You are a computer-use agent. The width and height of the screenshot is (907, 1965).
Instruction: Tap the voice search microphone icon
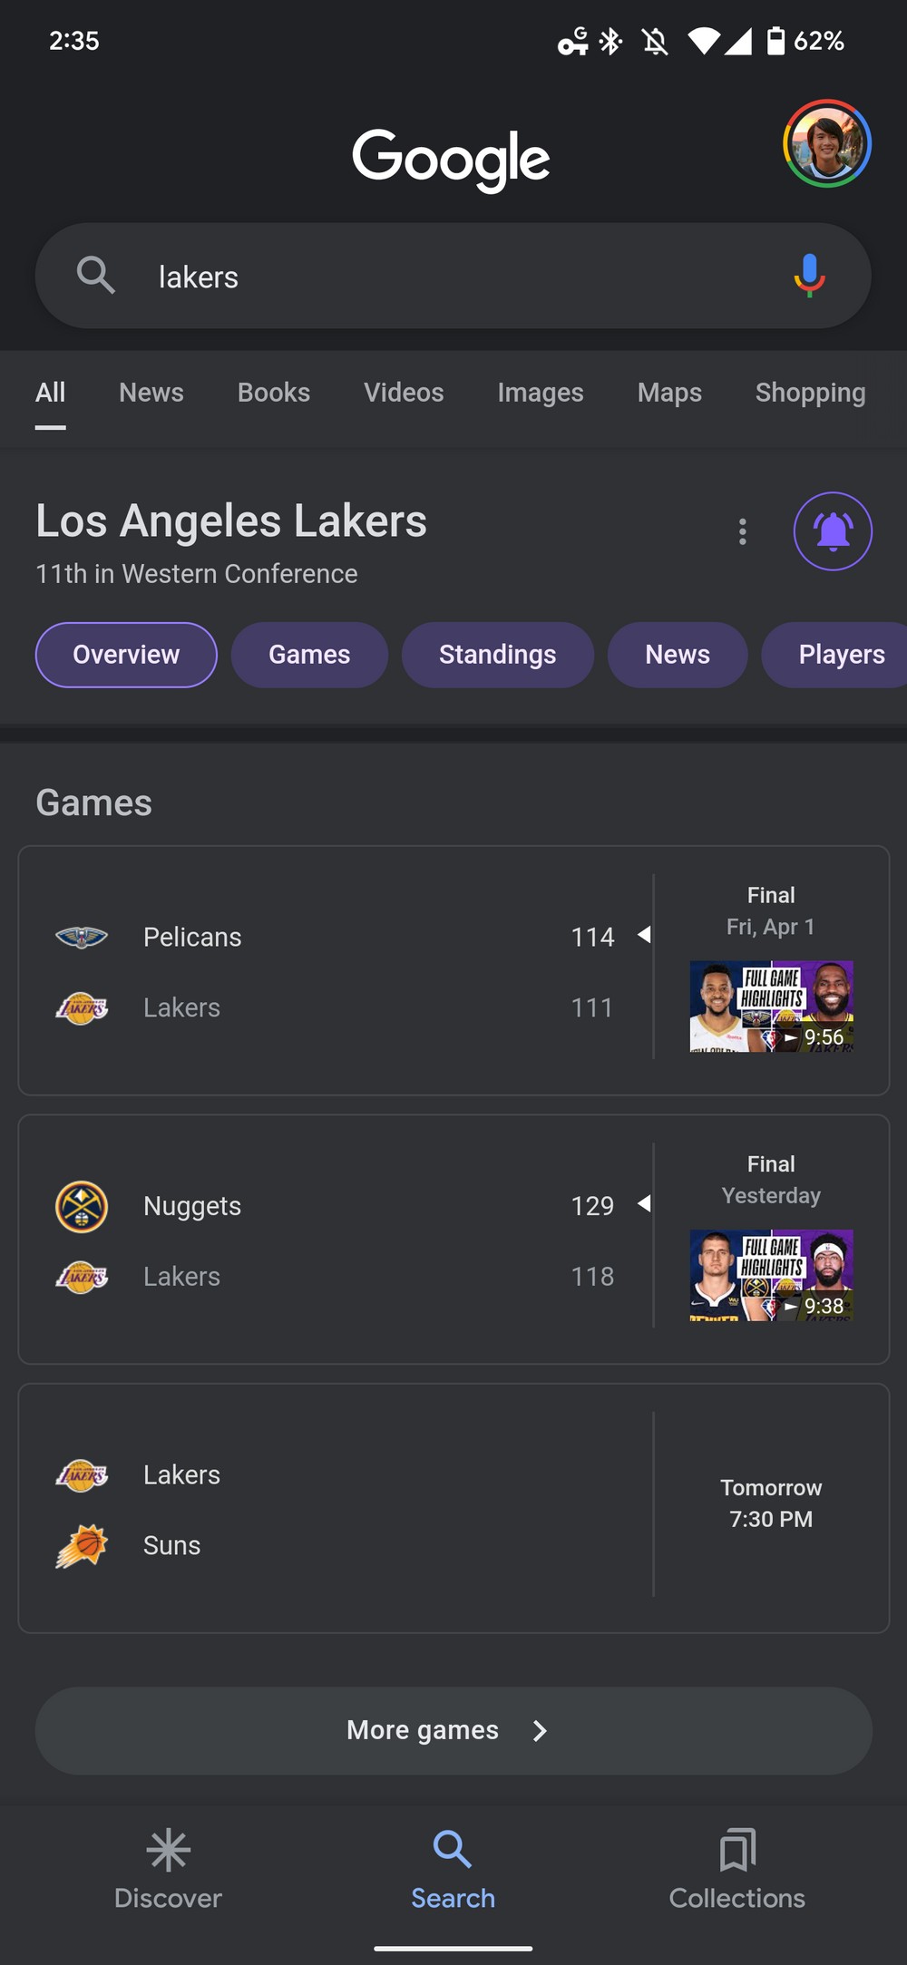809,276
